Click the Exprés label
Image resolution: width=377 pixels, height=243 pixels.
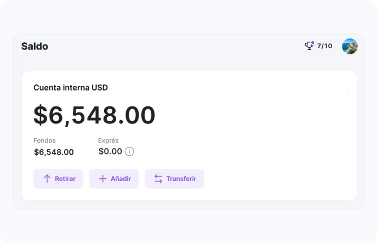[108, 140]
